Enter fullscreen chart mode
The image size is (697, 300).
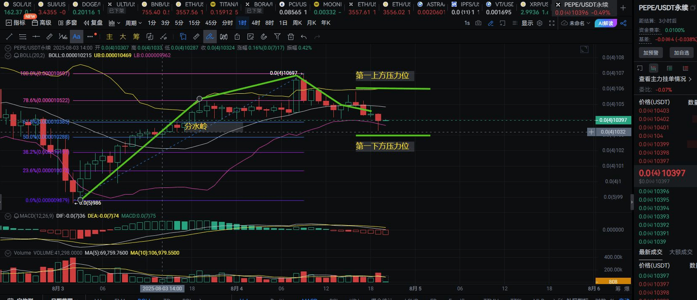[552, 23]
